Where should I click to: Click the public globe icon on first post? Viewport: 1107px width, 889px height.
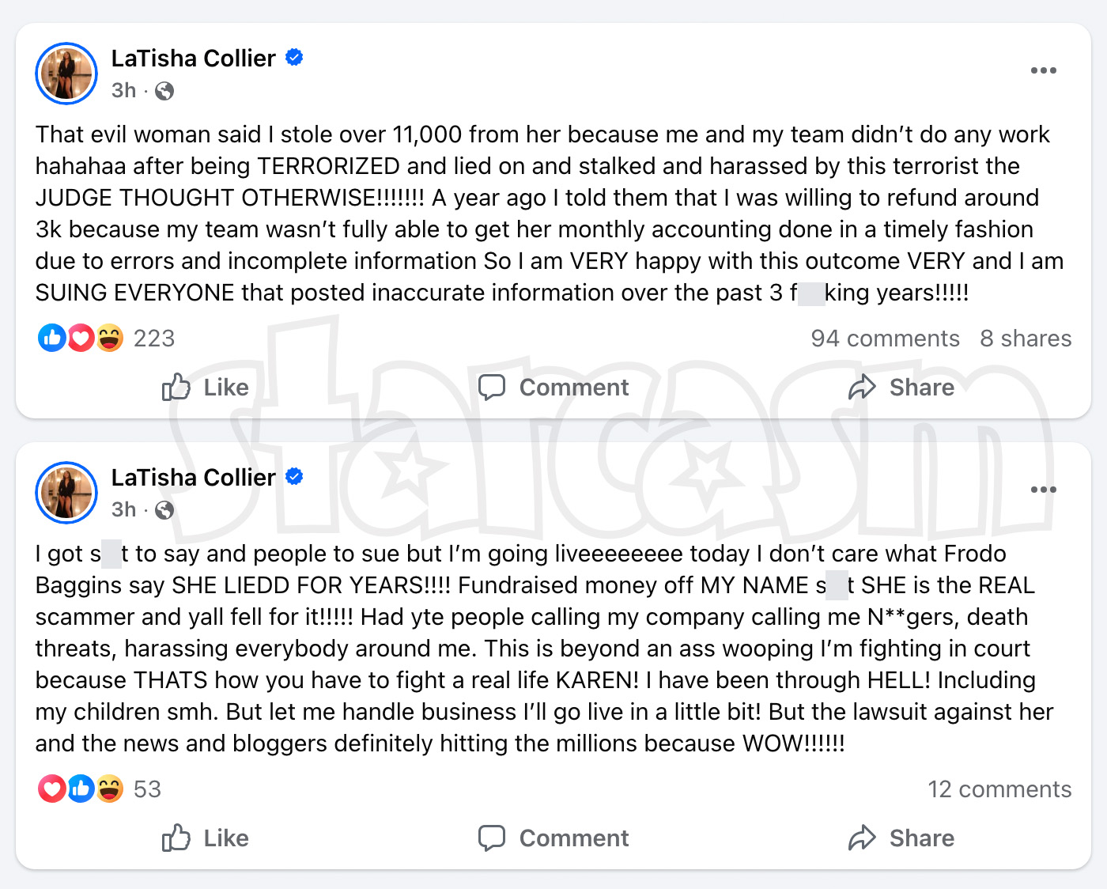click(164, 91)
